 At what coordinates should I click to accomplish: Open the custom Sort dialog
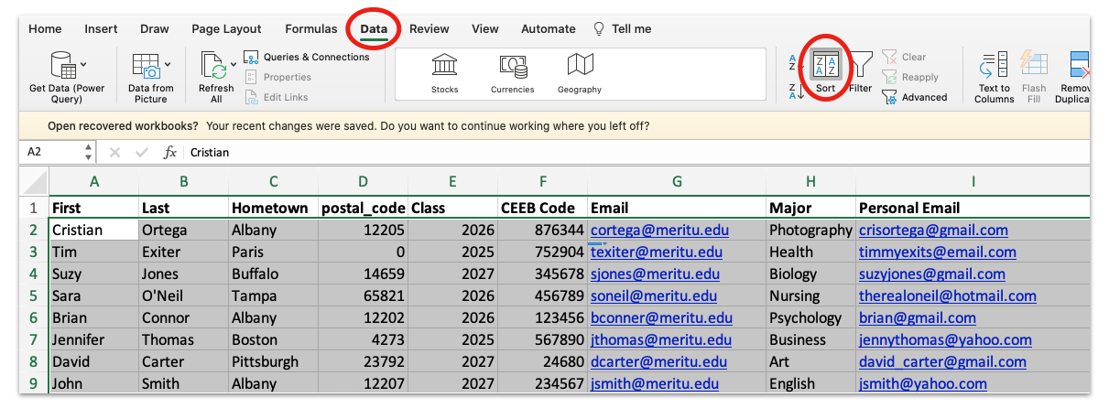pos(826,72)
